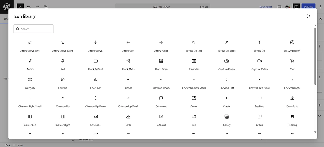The height and width of the screenshot is (147, 324).
Task: Undo the last editor action
Action: (x=29, y=7)
